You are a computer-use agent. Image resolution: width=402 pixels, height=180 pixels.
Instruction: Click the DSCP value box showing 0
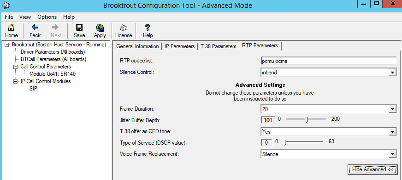[266, 142]
